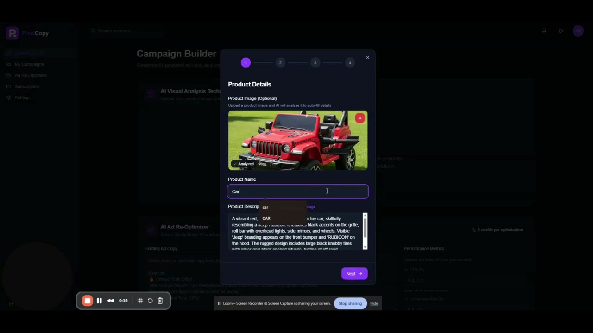This screenshot has width=593, height=333.
Task: Click the logout icon in header
Action: coord(561,31)
